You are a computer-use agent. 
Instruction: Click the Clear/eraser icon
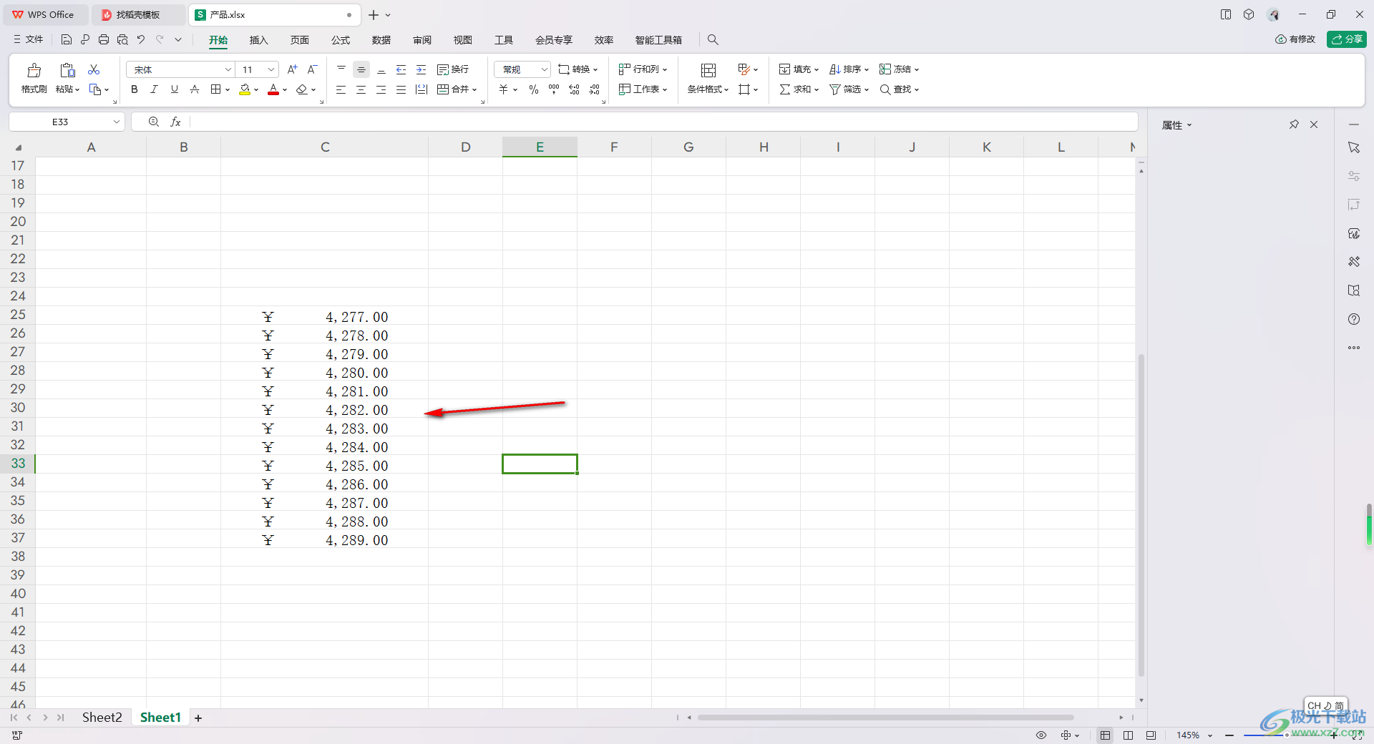(302, 89)
